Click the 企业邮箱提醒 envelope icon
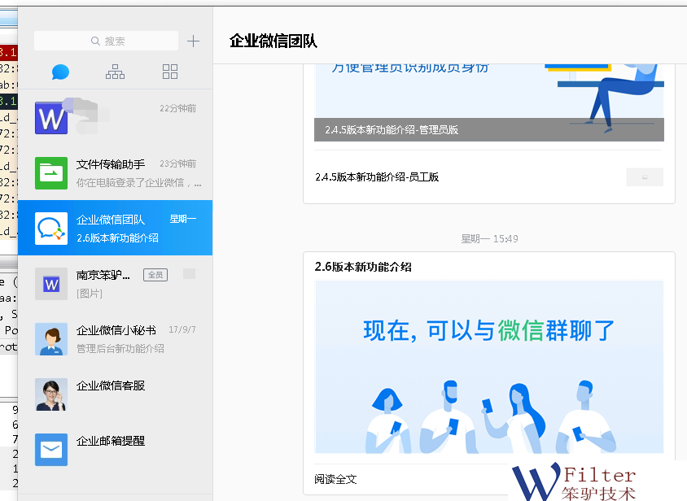The width and height of the screenshot is (687, 501). tap(51, 450)
